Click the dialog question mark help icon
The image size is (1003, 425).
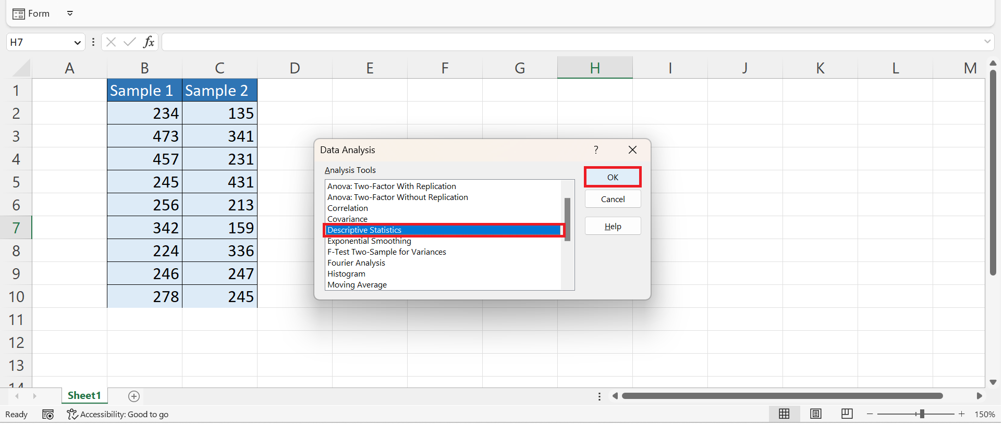(x=596, y=150)
